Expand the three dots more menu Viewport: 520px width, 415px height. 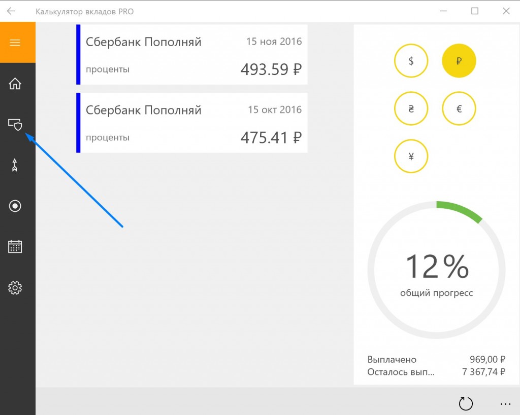point(505,404)
